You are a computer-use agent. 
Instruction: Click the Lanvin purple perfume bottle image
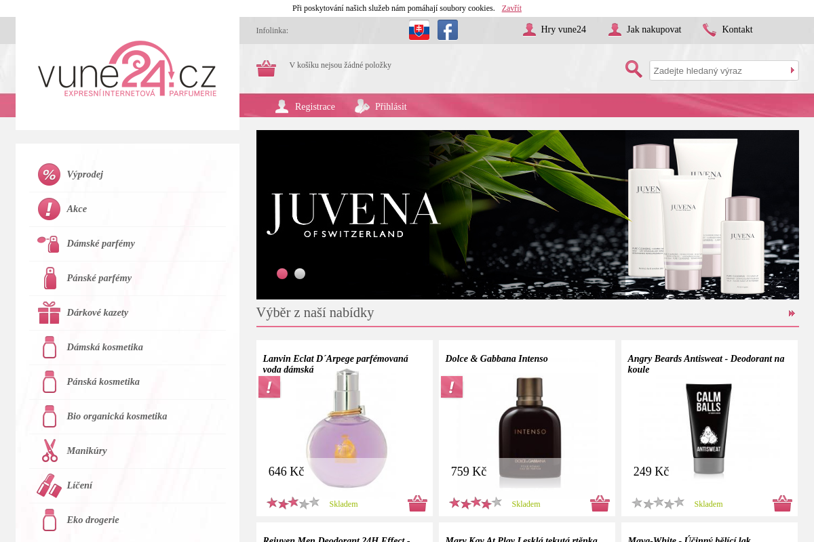[347, 430]
